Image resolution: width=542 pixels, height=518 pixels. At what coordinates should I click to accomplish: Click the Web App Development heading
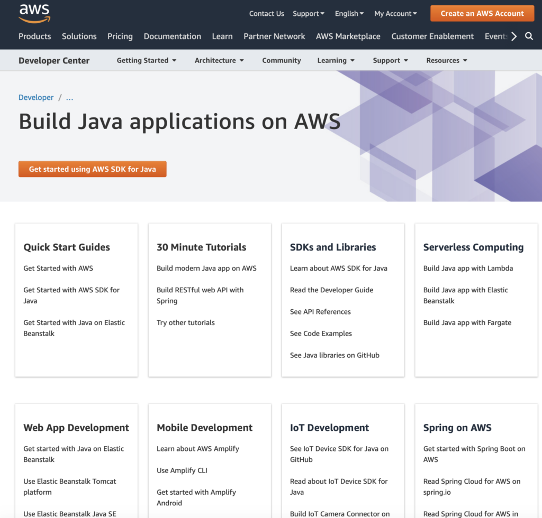76,428
